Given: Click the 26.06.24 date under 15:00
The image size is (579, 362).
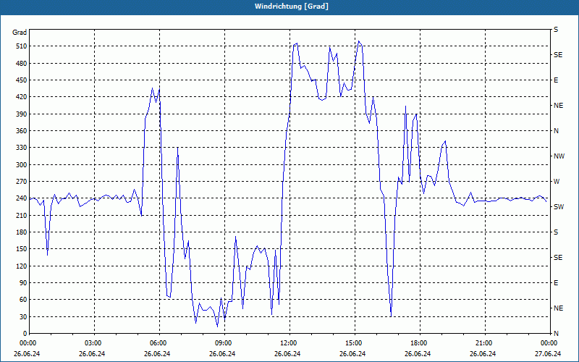Looking at the screenshot, I should tap(352, 354).
